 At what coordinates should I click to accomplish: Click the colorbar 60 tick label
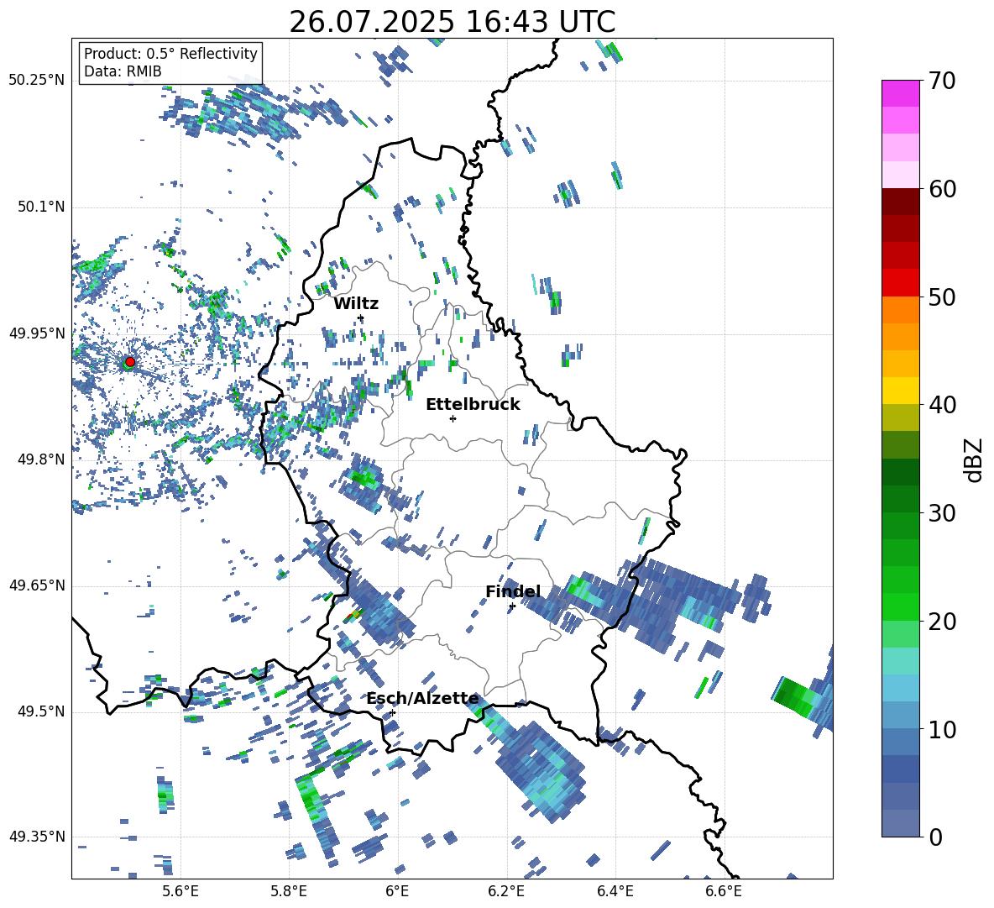click(942, 189)
